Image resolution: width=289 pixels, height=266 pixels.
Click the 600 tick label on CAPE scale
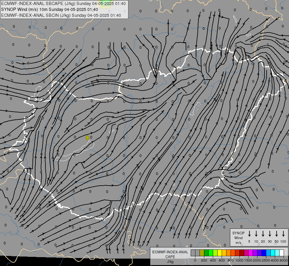[222, 260]
